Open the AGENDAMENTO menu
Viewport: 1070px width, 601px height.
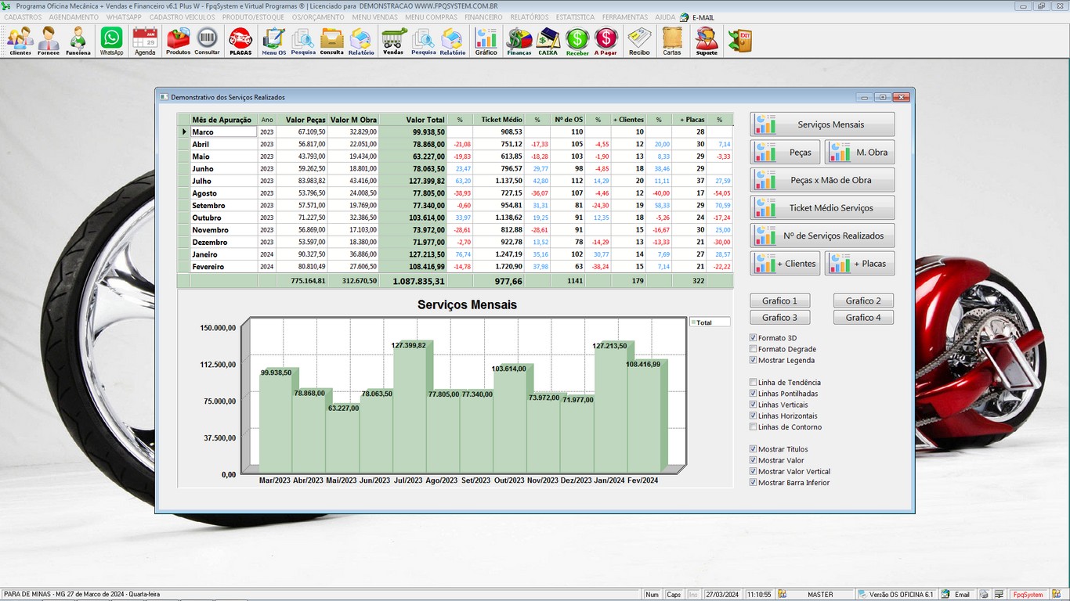tap(74, 17)
